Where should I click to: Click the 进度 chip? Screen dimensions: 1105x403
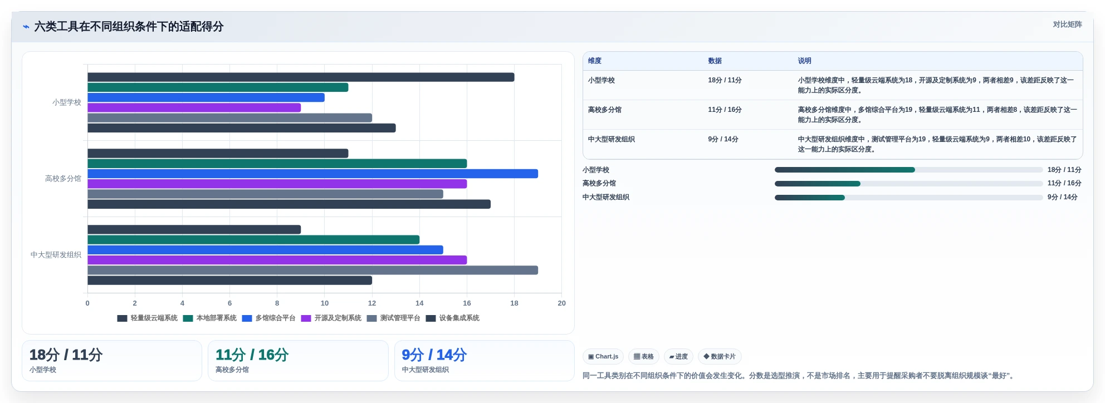(678, 356)
